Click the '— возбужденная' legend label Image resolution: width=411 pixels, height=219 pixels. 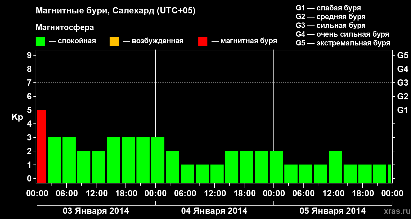[153, 41]
